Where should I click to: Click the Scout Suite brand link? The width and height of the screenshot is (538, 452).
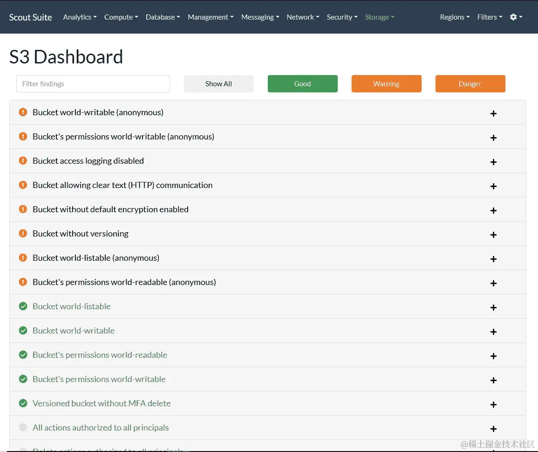coord(31,17)
